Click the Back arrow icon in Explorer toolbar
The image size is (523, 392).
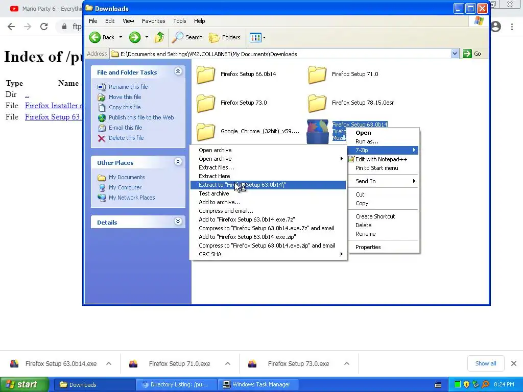pyautogui.click(x=95, y=37)
